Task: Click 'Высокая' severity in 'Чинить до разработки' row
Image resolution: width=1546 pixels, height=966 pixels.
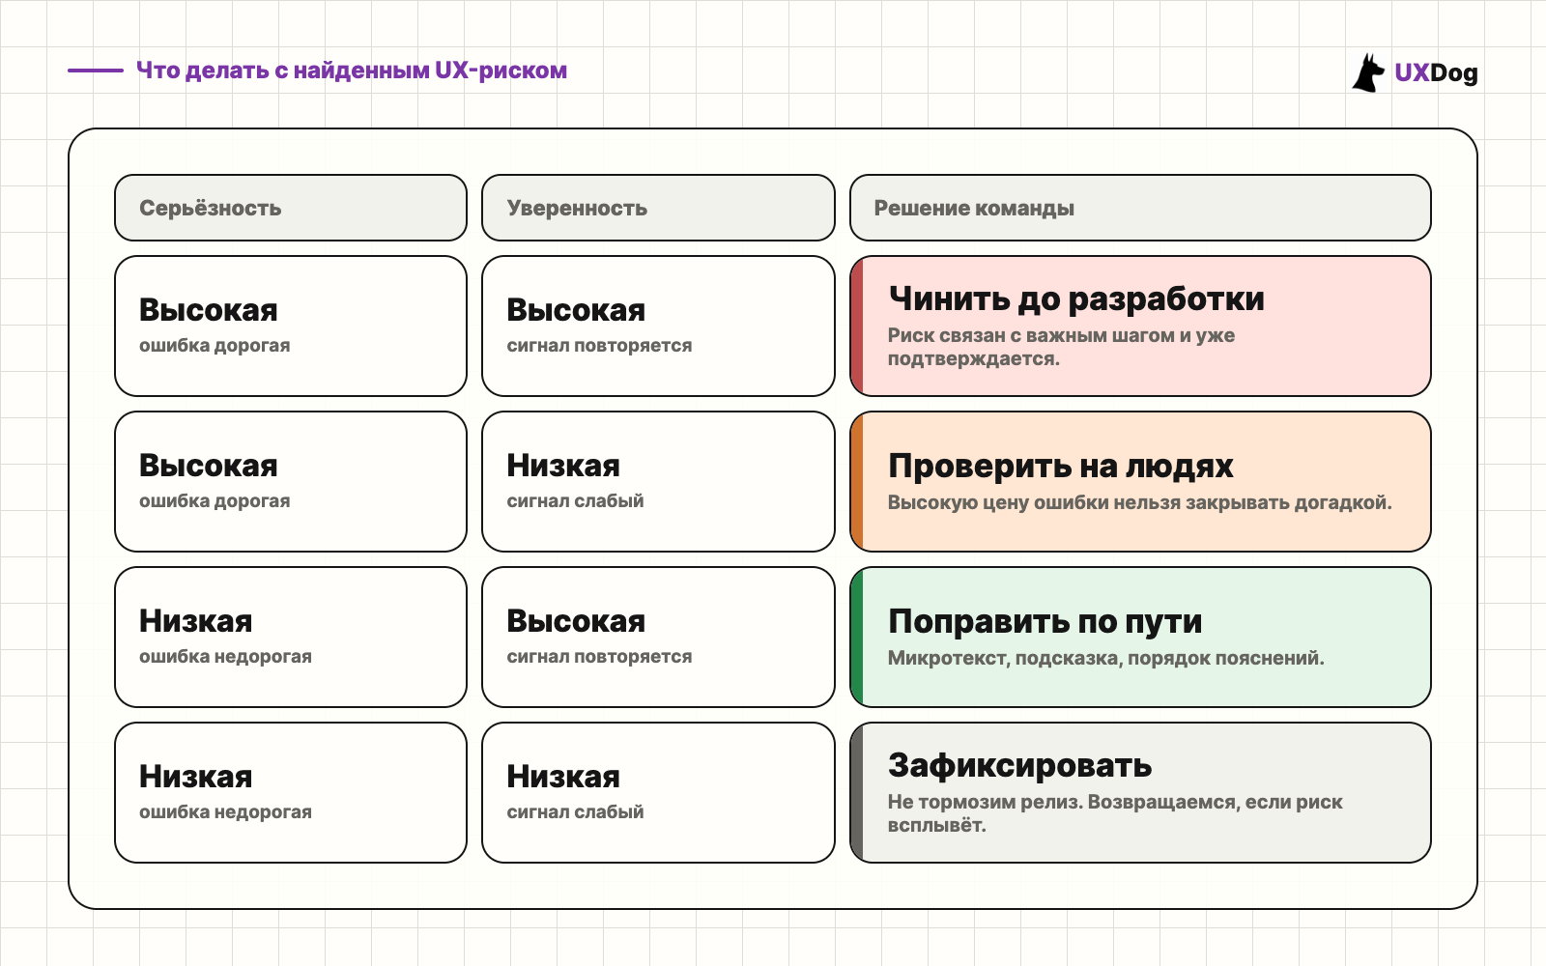Action: coord(209,310)
